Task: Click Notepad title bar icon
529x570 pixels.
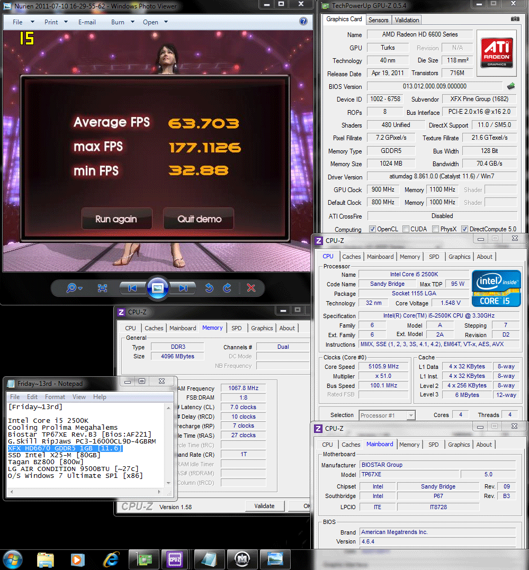Action: click(x=11, y=384)
